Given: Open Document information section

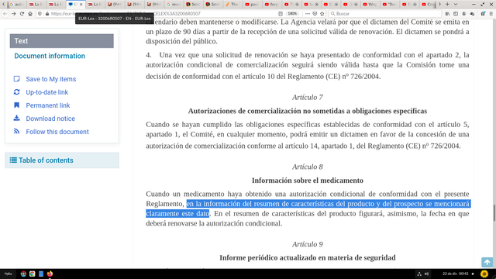Looking at the screenshot, I should click(x=50, y=56).
